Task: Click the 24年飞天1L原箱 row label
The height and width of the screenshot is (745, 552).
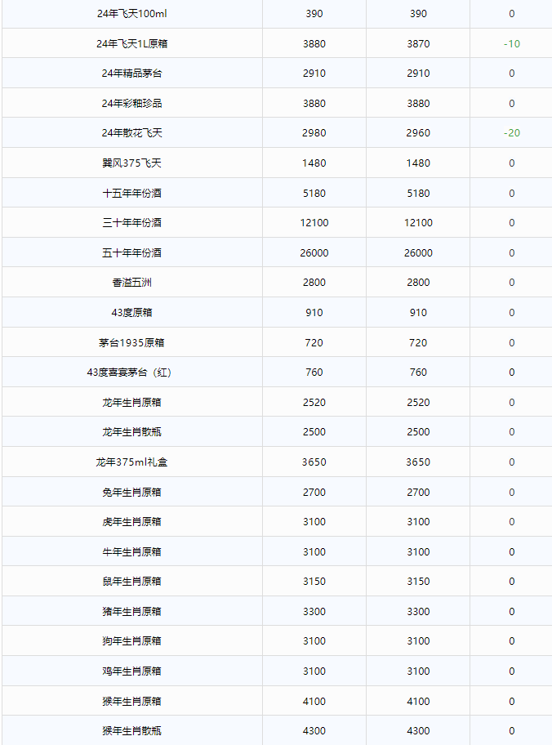Action: click(x=131, y=44)
